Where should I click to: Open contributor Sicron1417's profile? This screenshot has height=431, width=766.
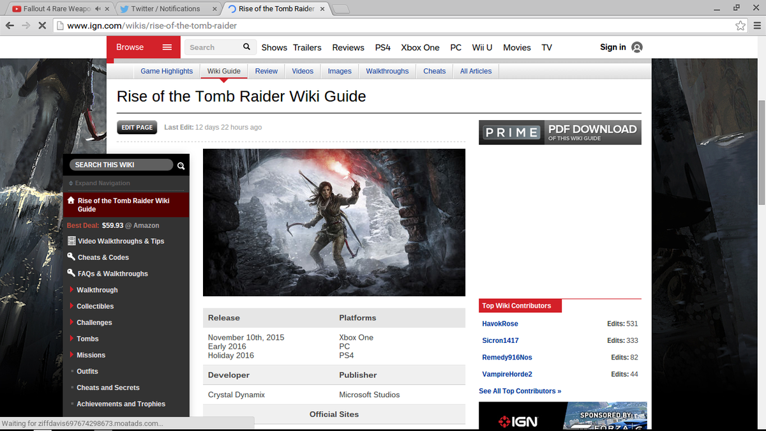point(500,340)
